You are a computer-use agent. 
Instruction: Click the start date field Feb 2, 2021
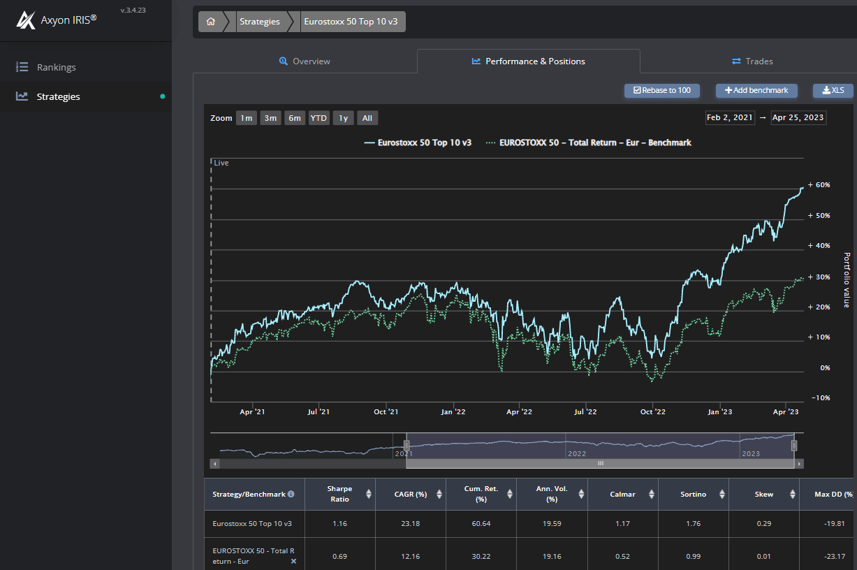point(729,117)
